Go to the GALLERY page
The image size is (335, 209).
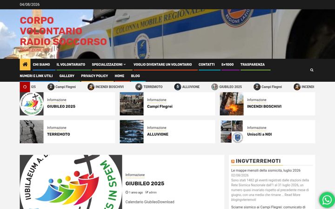tap(67, 76)
